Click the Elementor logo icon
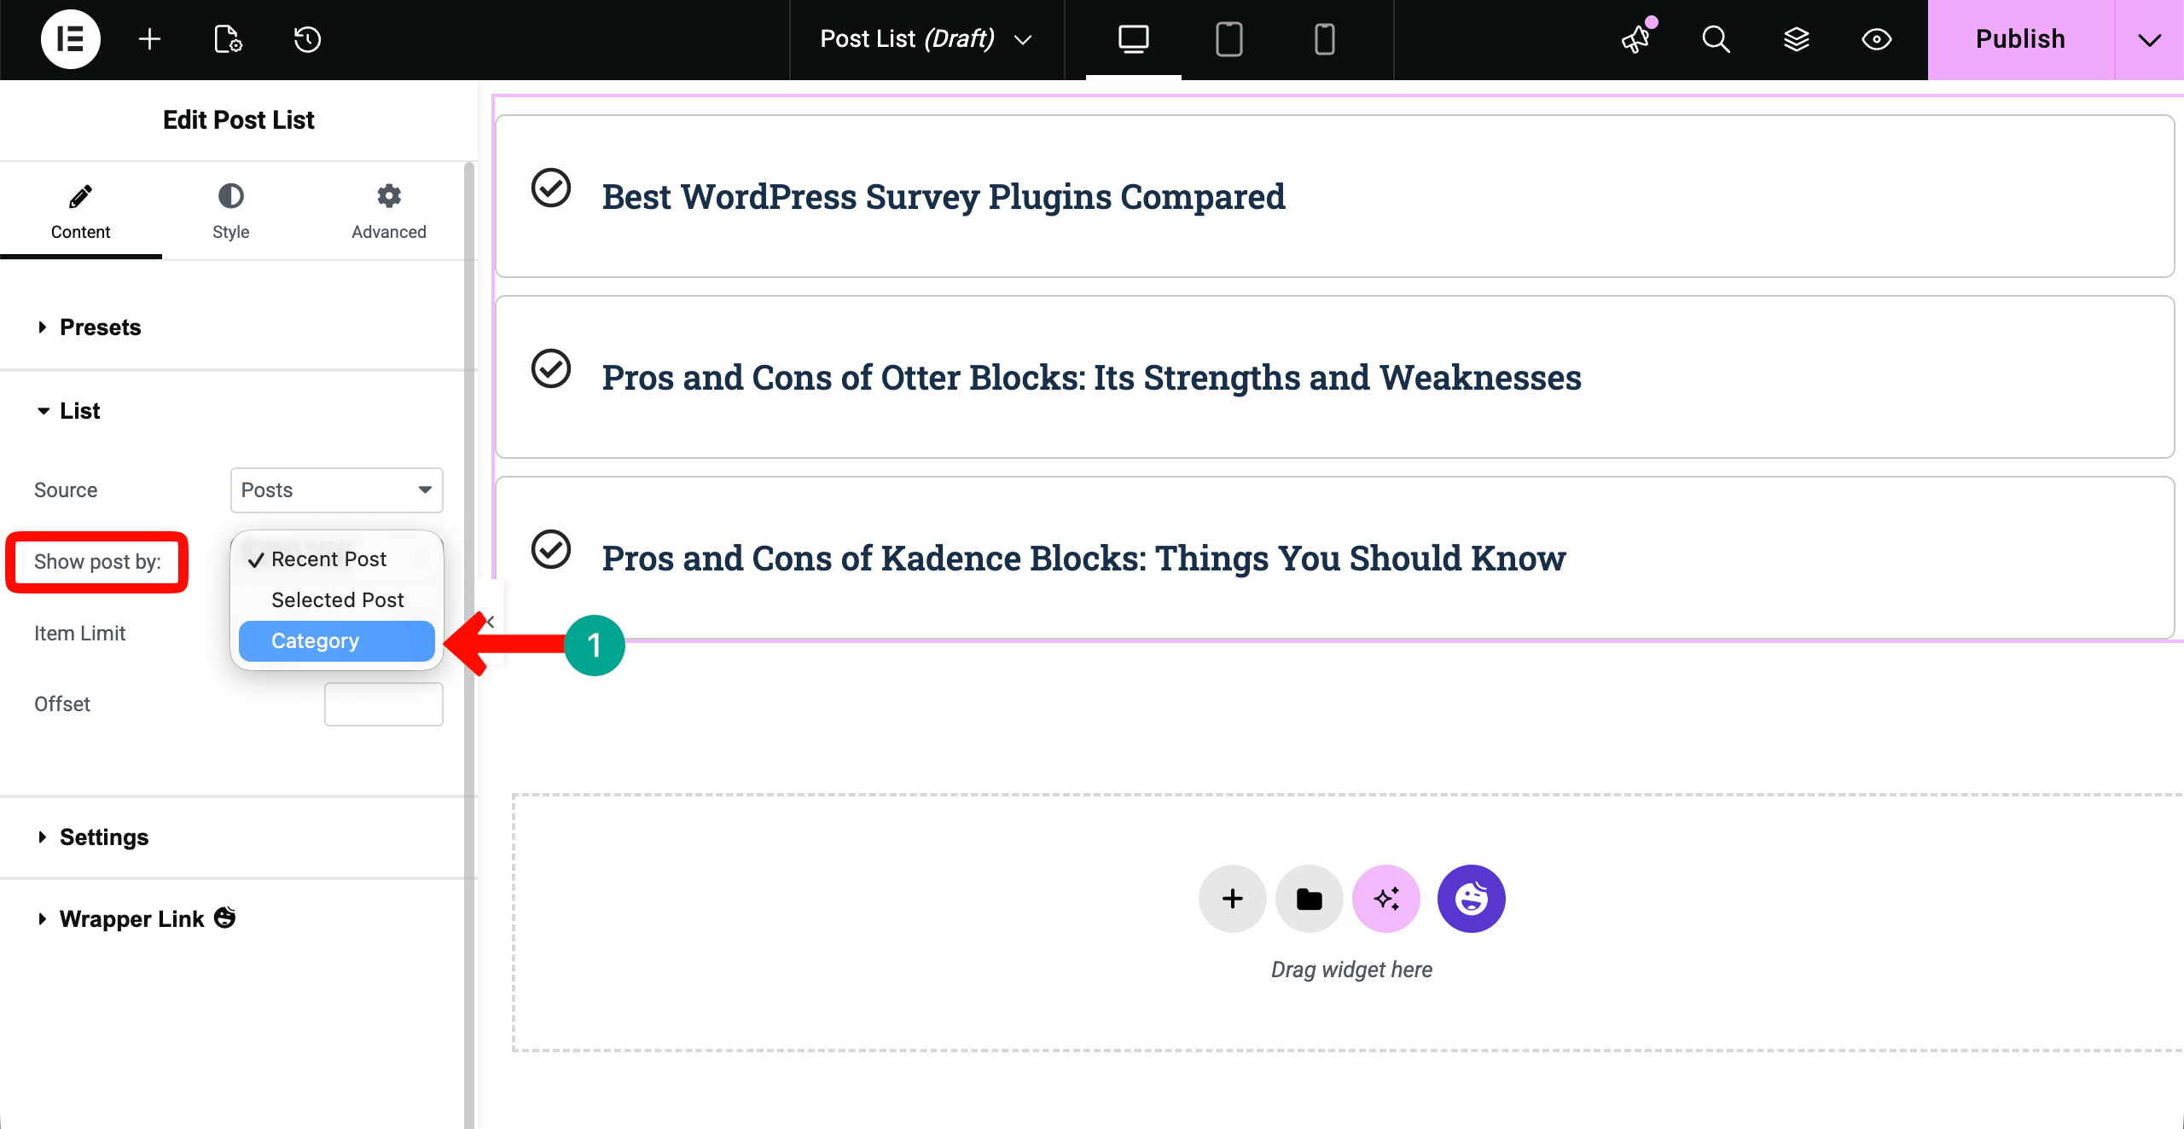 pyautogui.click(x=70, y=39)
